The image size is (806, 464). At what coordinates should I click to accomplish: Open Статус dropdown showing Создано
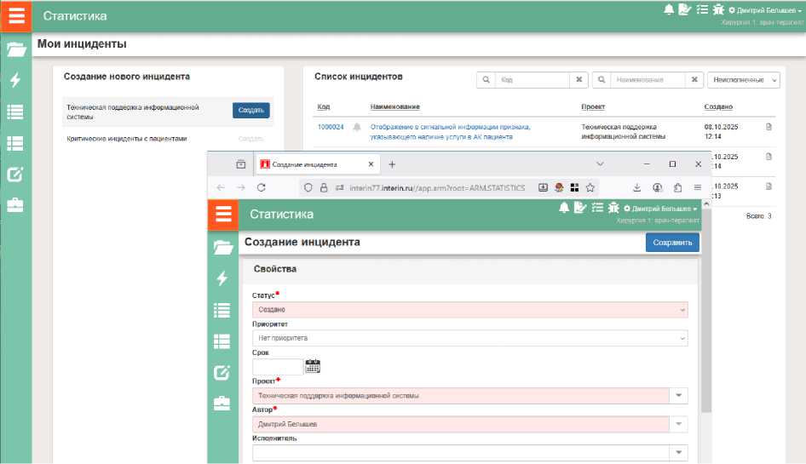point(469,309)
